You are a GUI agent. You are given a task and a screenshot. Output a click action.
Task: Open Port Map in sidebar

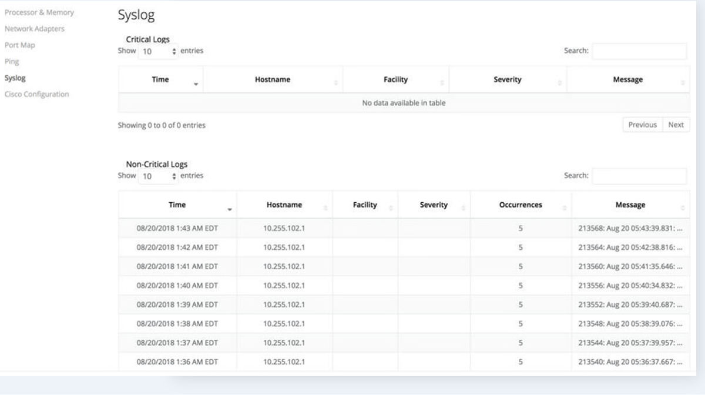coord(19,45)
